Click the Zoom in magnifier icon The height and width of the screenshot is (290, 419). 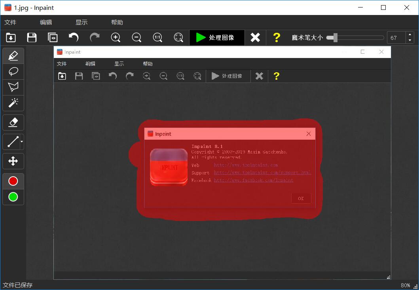coord(116,37)
